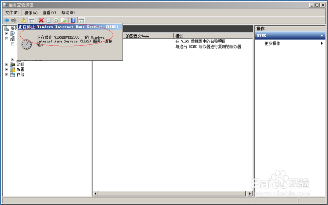Viewport: 328px width, 205px height.
Task: Close the 服务器管理器 window
Action: 323,5
